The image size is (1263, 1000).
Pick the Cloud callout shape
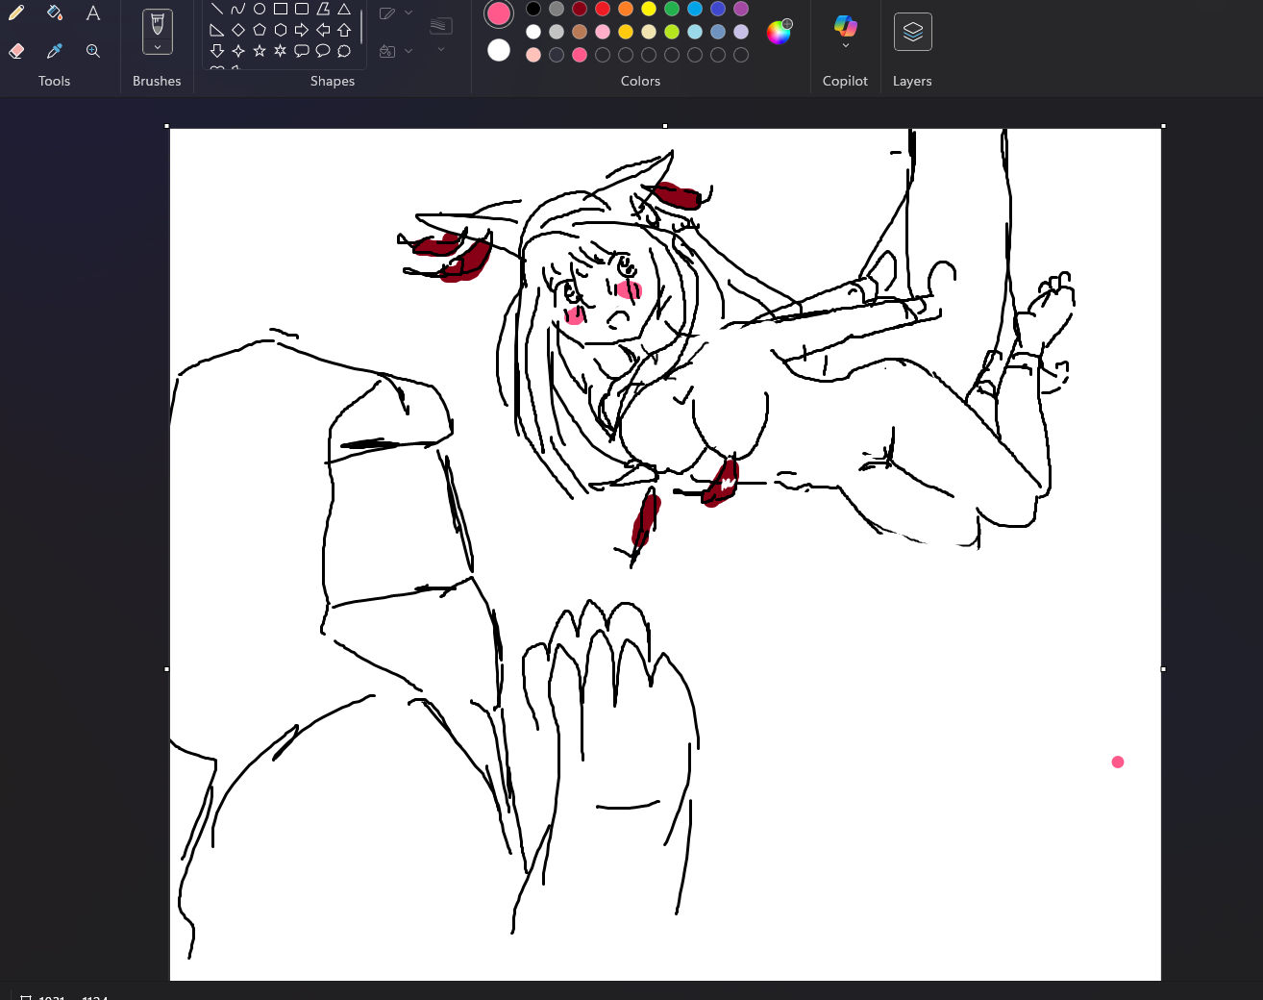point(344,51)
